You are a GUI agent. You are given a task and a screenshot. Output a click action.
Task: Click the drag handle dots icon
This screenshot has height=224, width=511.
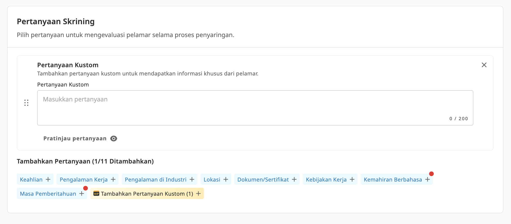pyautogui.click(x=26, y=103)
